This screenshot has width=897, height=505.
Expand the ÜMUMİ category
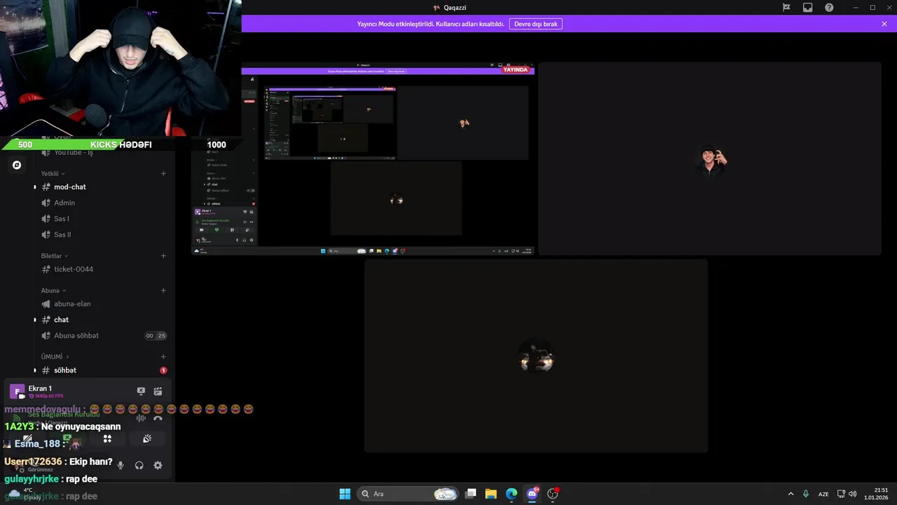(55, 356)
